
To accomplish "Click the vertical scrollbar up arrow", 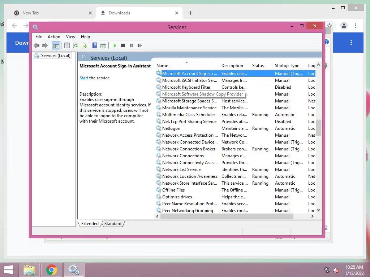I will (318, 65).
